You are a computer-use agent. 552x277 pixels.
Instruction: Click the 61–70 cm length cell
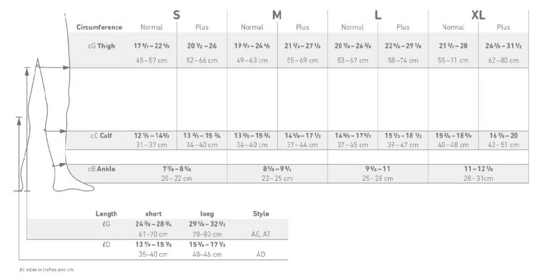click(x=153, y=234)
